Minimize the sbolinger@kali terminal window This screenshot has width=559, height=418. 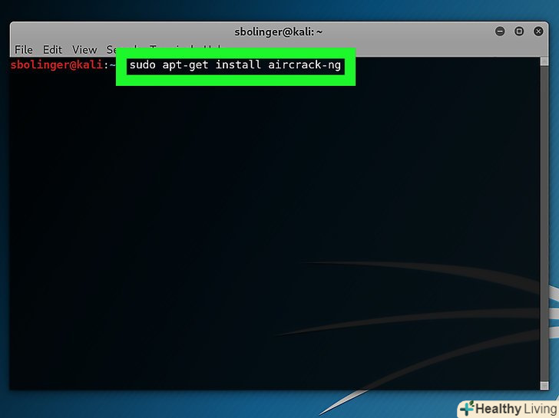tap(500, 31)
